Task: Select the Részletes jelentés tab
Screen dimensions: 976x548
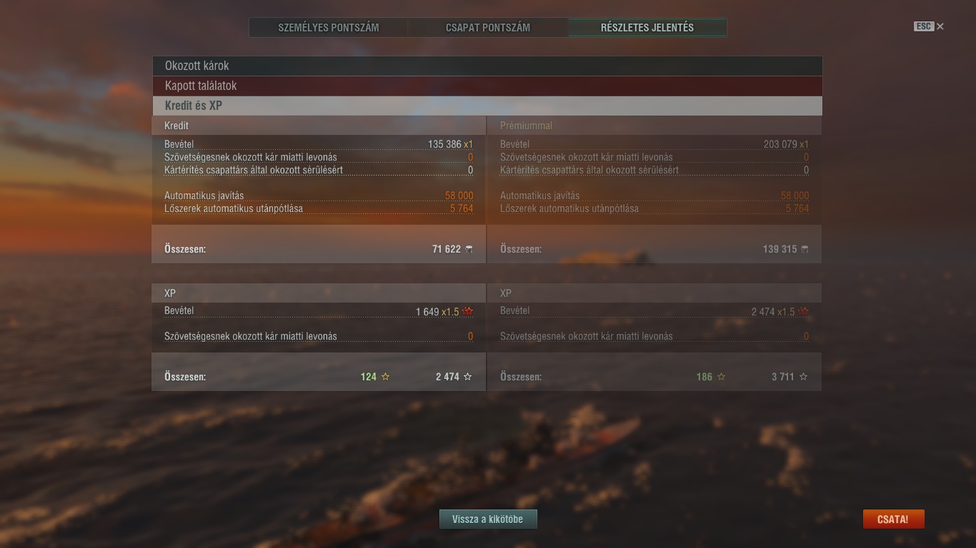Action: [647, 28]
